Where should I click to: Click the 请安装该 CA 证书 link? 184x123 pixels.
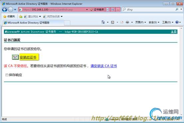(104, 66)
